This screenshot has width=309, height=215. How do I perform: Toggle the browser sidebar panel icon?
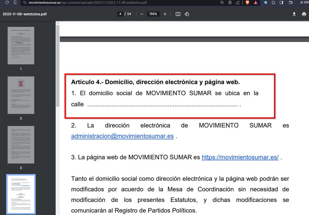click(x=281, y=2)
